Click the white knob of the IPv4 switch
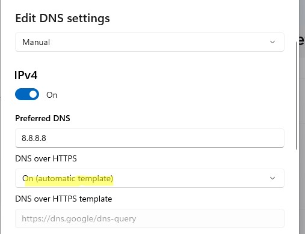Screen dimensions: 305x234 pos(34,94)
